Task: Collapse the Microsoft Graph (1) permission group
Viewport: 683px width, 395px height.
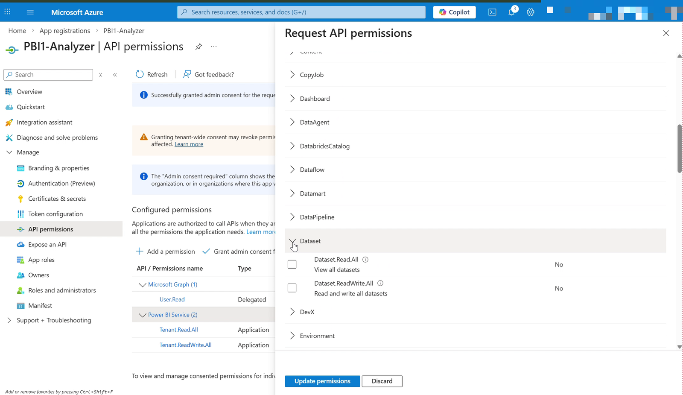Action: pos(143,285)
